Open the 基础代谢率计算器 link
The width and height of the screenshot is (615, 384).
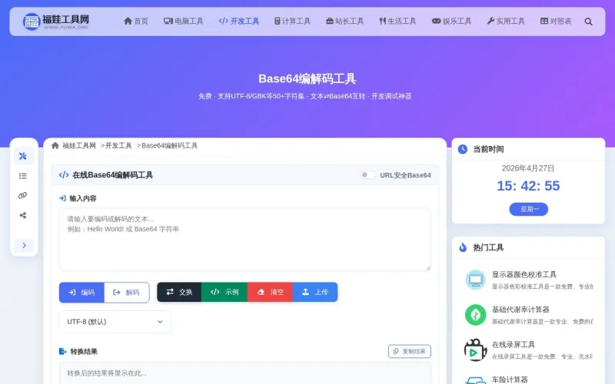pos(520,310)
